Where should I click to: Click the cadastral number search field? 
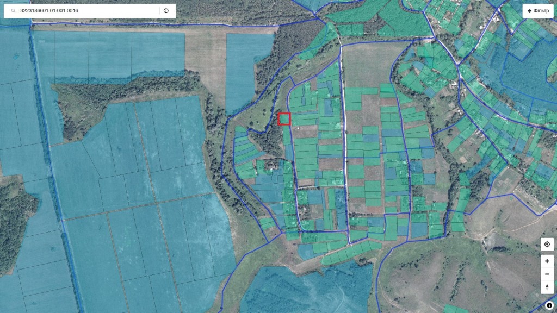click(x=87, y=11)
